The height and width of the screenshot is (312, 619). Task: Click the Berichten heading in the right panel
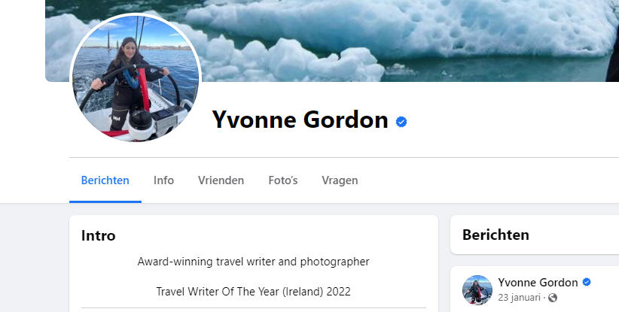(496, 235)
